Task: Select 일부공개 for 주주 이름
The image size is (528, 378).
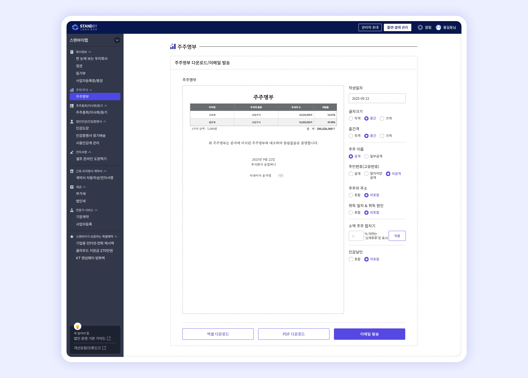Action: point(366,156)
